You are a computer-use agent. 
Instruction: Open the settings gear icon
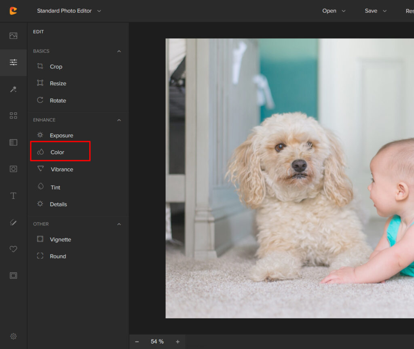pyautogui.click(x=13, y=336)
